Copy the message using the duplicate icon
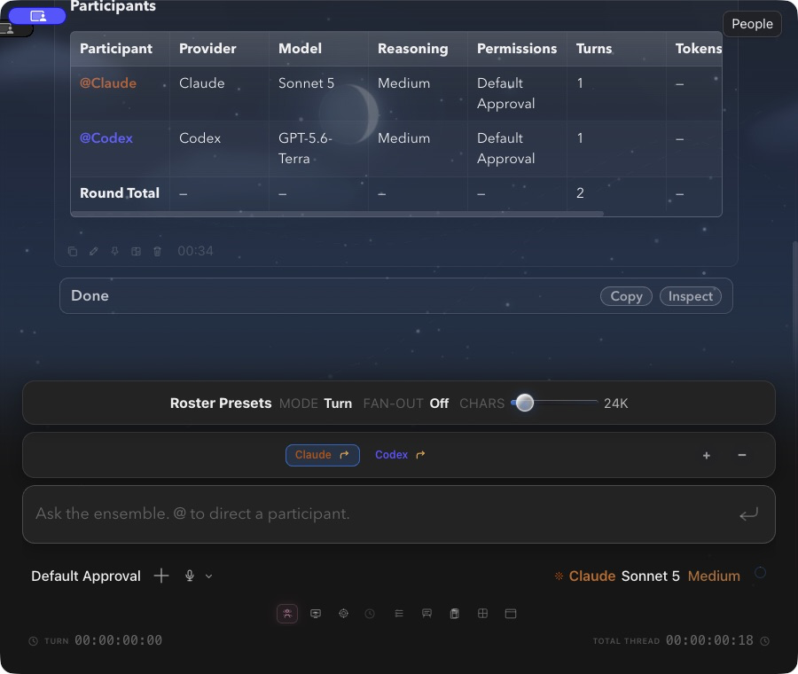This screenshot has height=674, width=798. point(73,251)
